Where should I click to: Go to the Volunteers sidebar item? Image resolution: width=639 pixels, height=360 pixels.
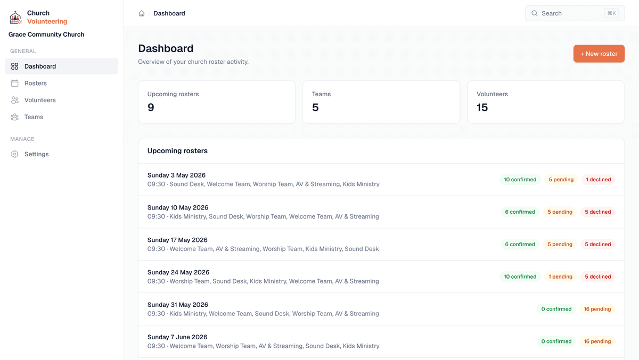(x=62, y=100)
